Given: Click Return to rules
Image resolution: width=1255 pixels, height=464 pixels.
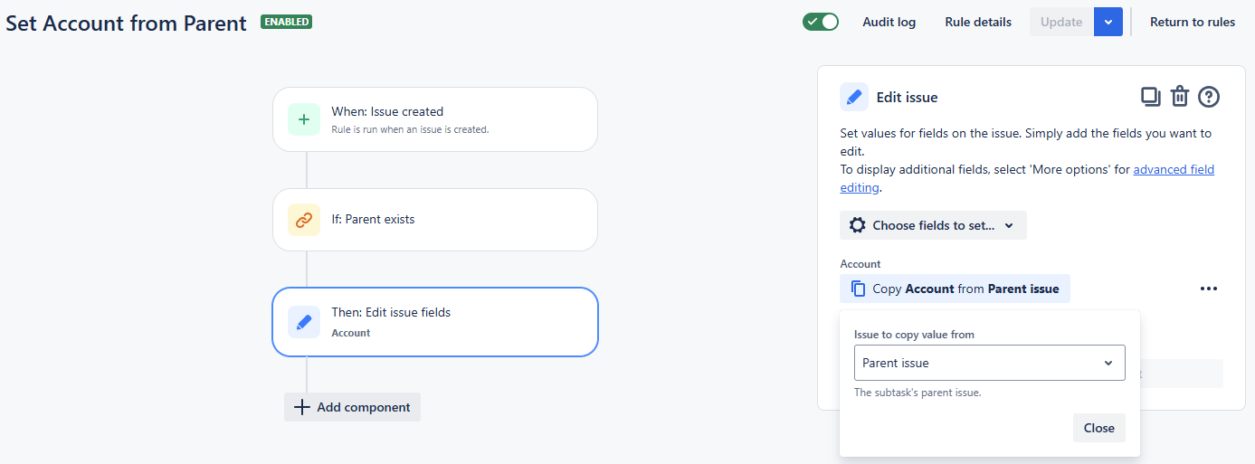Looking at the screenshot, I should tap(1192, 22).
